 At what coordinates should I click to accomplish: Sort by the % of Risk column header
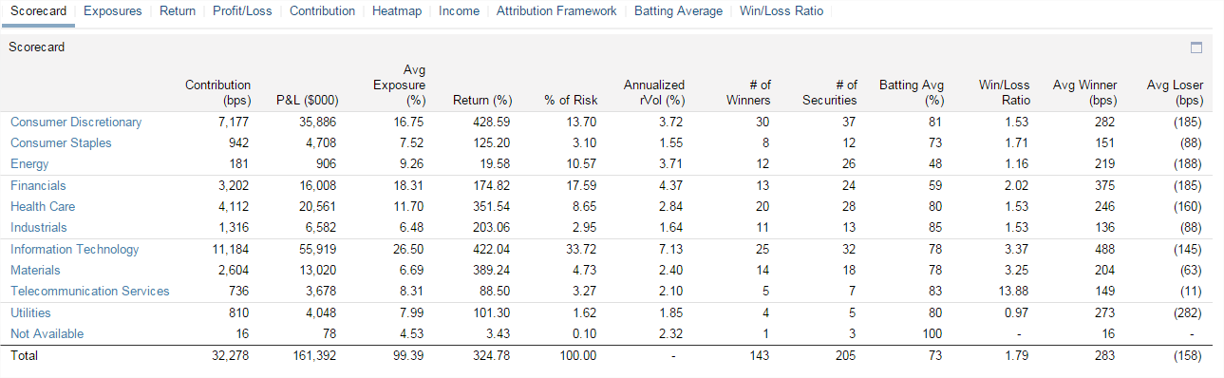pos(571,100)
